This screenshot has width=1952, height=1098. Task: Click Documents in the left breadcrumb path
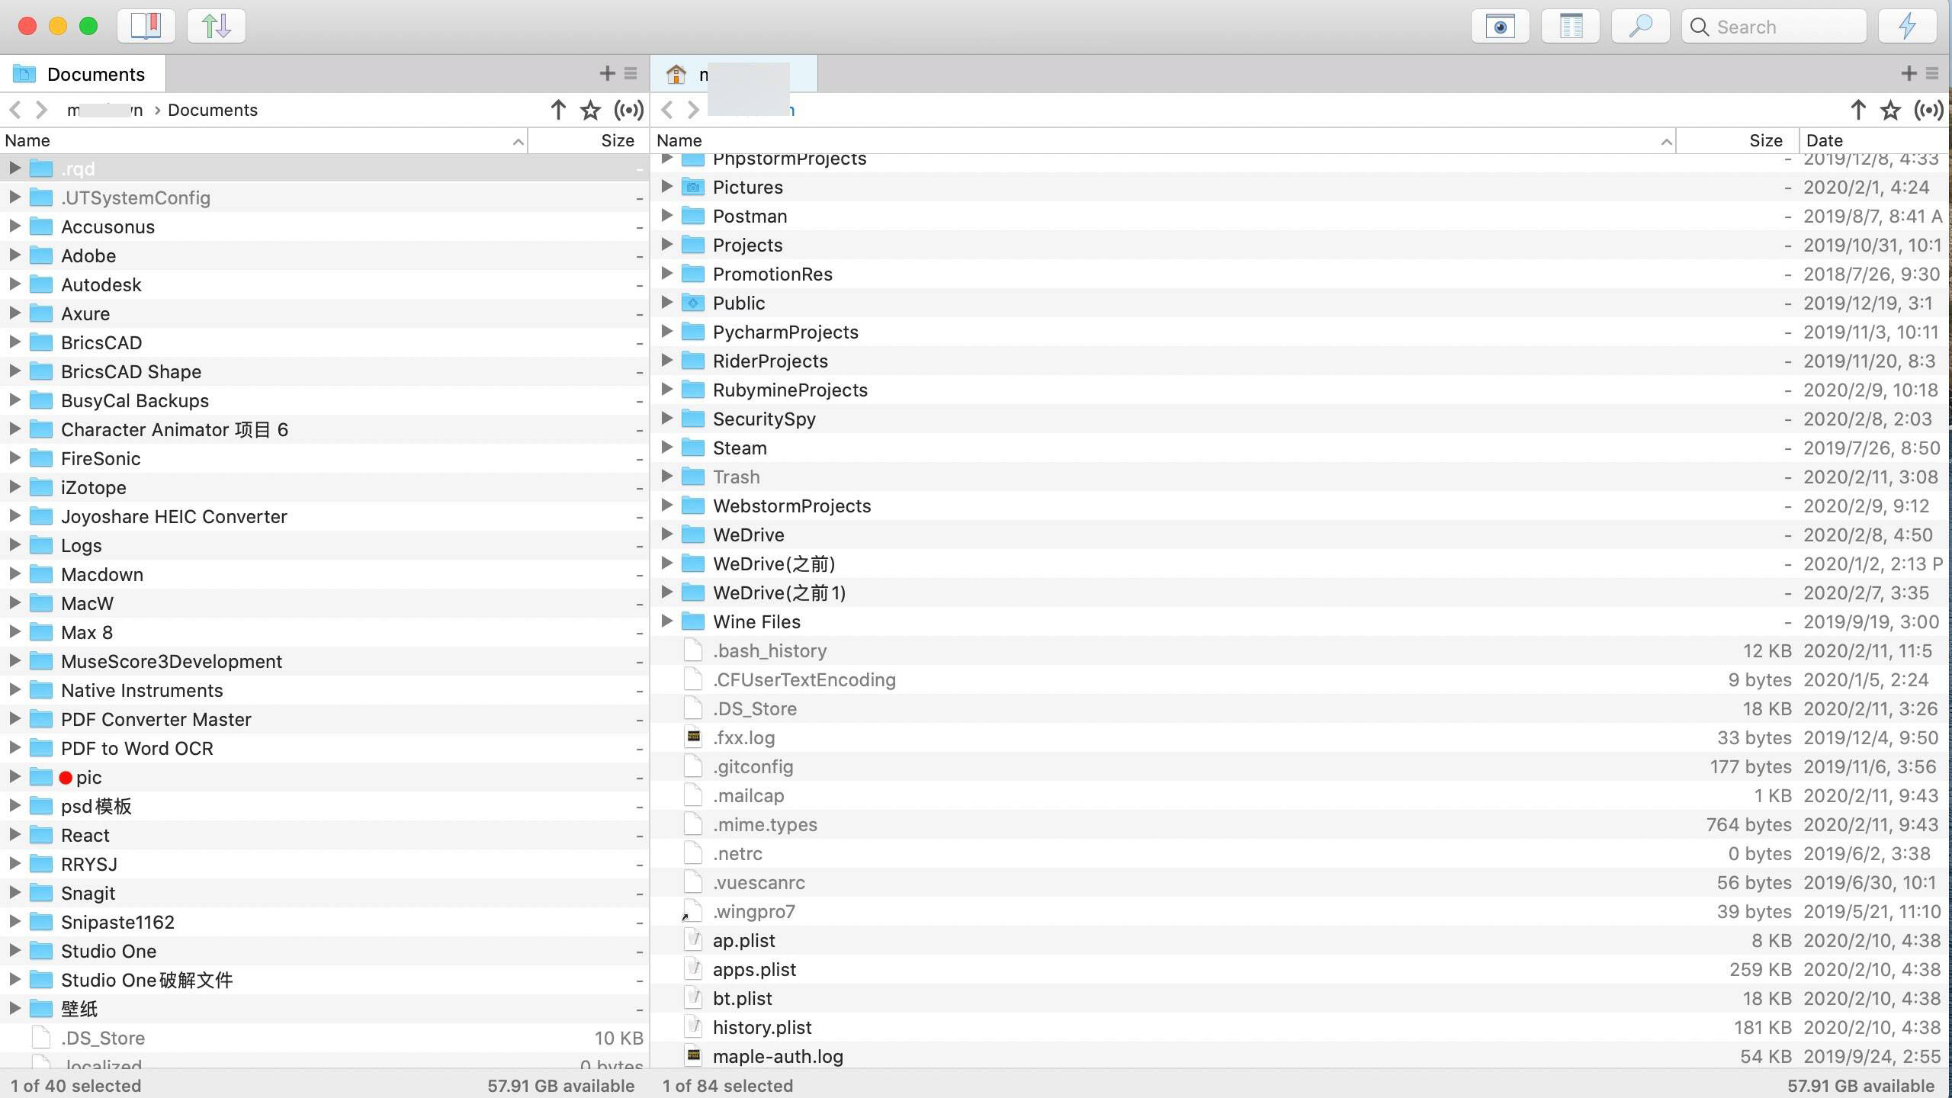click(213, 110)
